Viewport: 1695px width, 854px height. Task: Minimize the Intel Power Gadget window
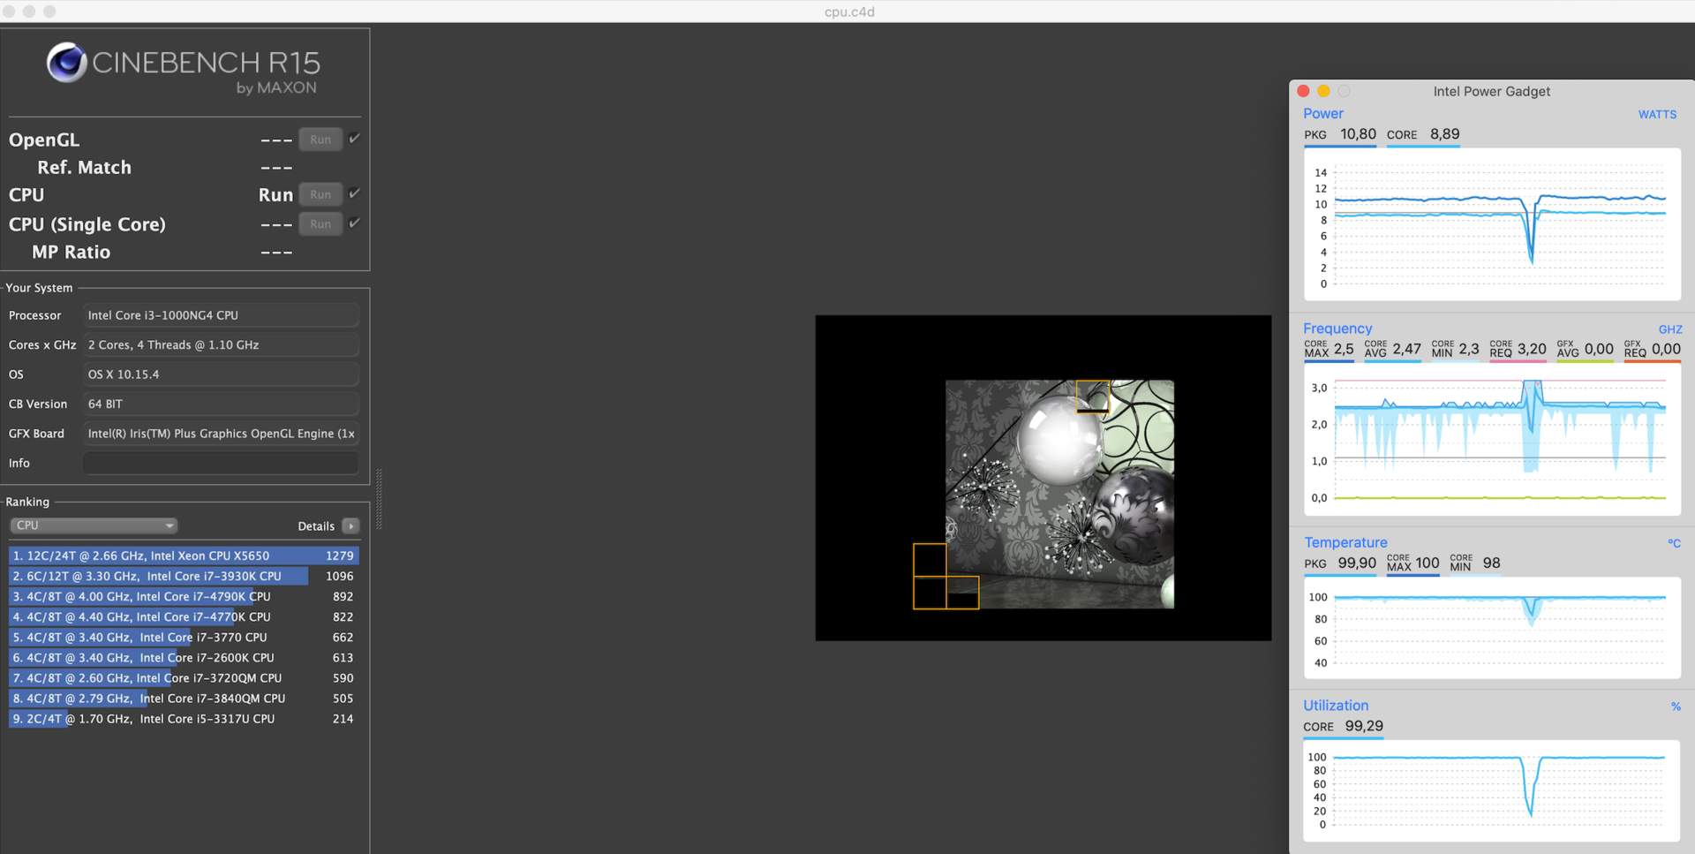[x=1323, y=91]
